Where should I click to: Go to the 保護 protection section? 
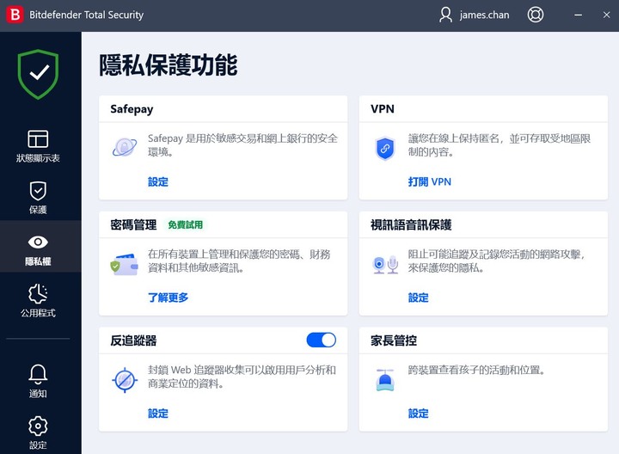38,198
